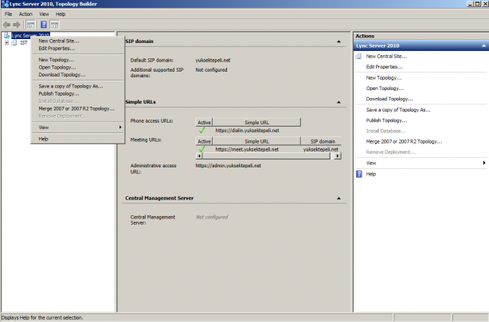
Task: Select the https://dialin.yuksektepeli.net row
Action: (x=248, y=131)
